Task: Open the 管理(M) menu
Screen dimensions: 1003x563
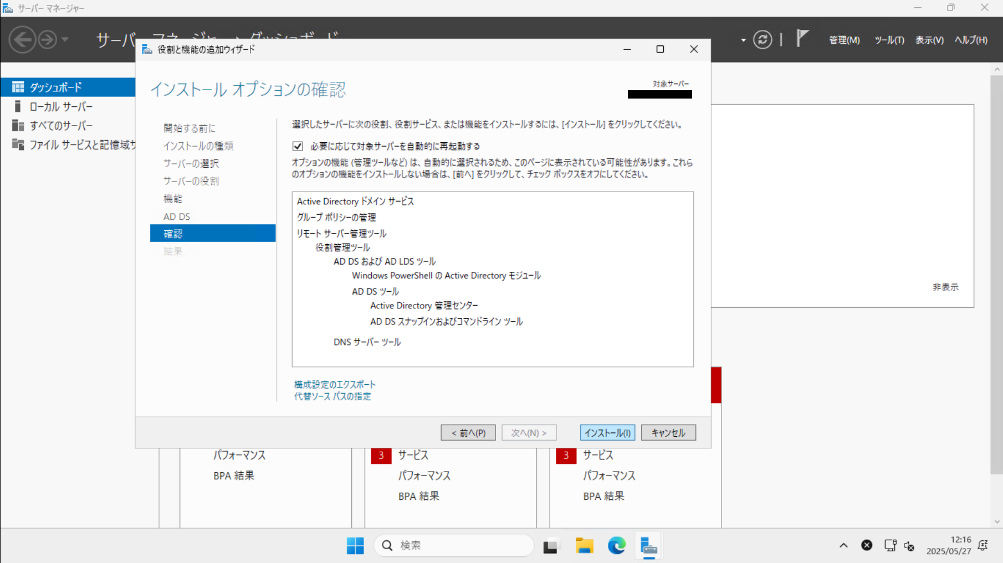Action: (x=844, y=40)
